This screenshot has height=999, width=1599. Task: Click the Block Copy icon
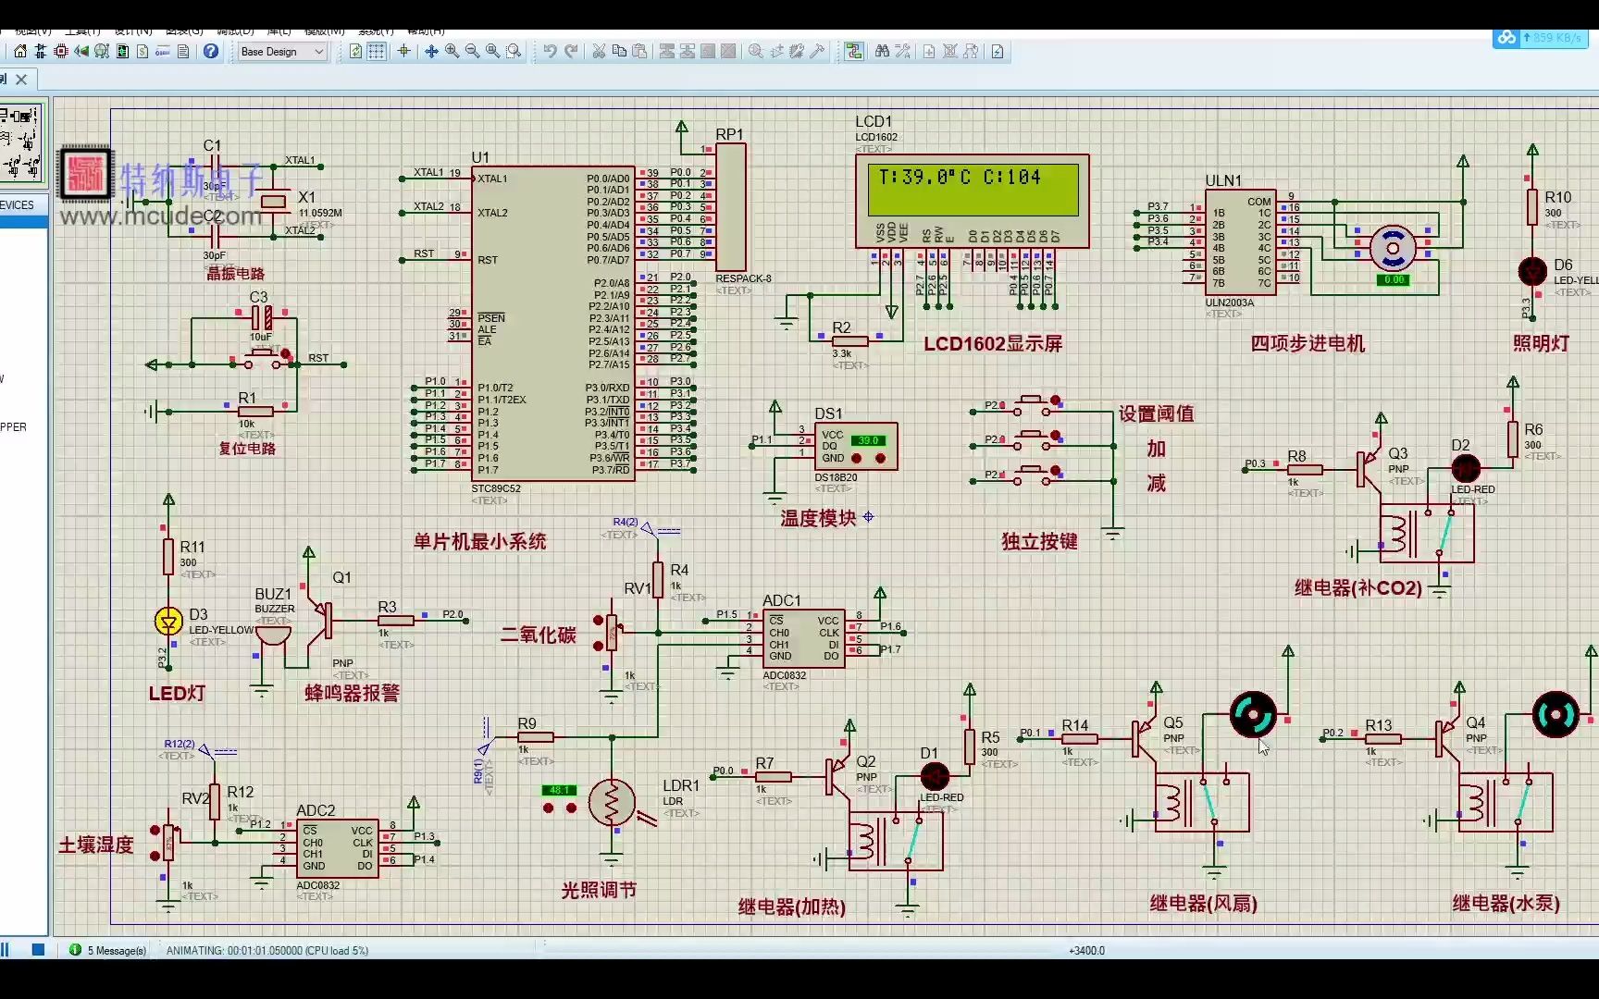666,52
